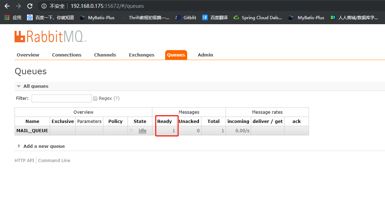
Task: Sort by the incoming rate column header
Action: (238, 122)
